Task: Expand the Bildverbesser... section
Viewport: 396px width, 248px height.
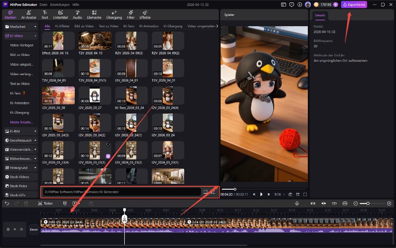Action: pyautogui.click(x=35, y=159)
